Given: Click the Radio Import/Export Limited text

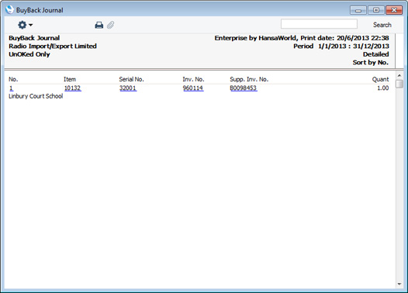Looking at the screenshot, I should (53, 47).
